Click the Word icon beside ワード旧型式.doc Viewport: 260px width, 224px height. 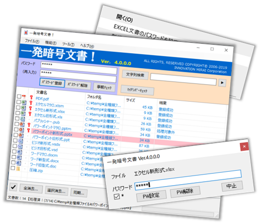click(x=18, y=163)
